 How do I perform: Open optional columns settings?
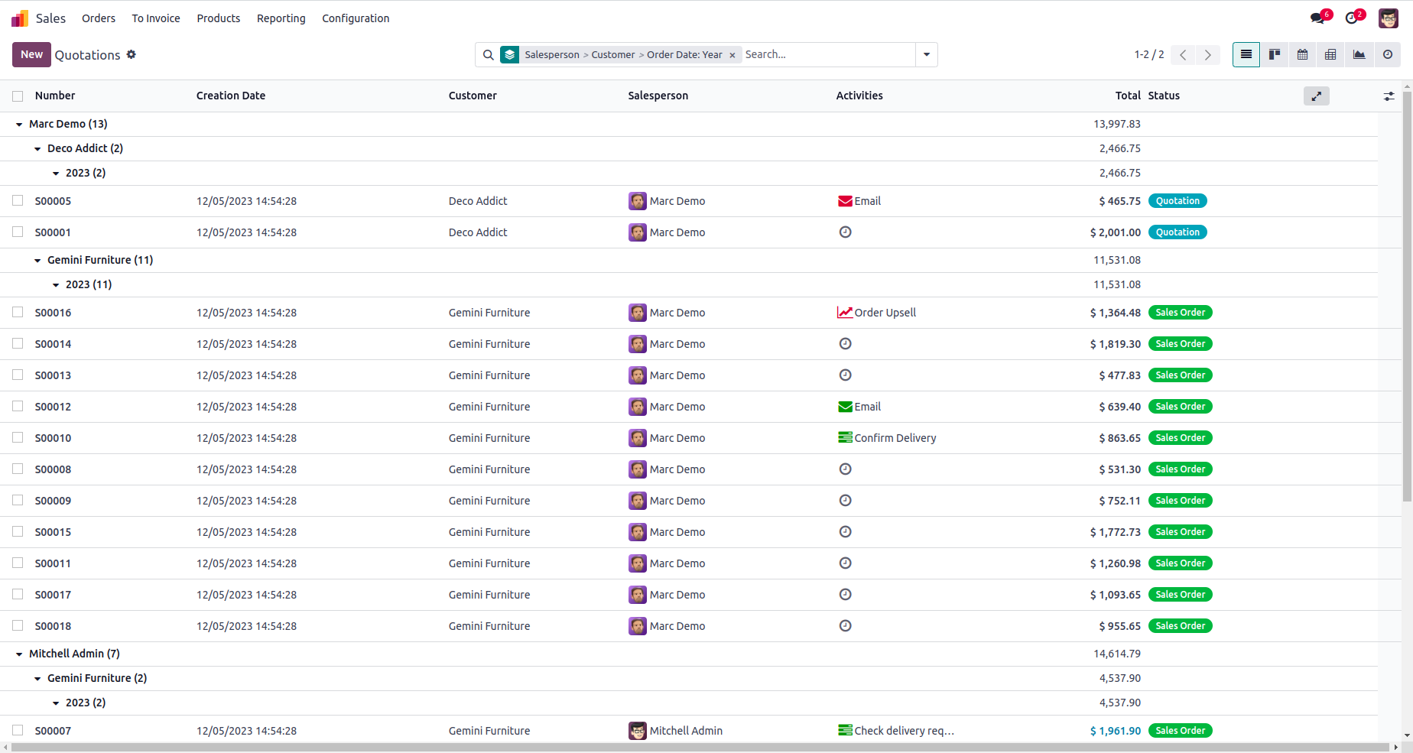tap(1389, 96)
